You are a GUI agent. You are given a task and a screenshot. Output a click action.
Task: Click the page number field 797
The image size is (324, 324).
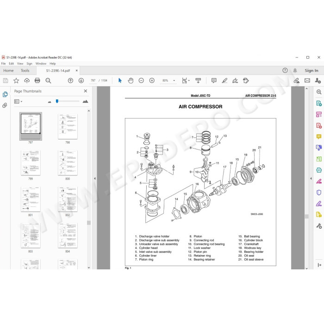coord(93,81)
